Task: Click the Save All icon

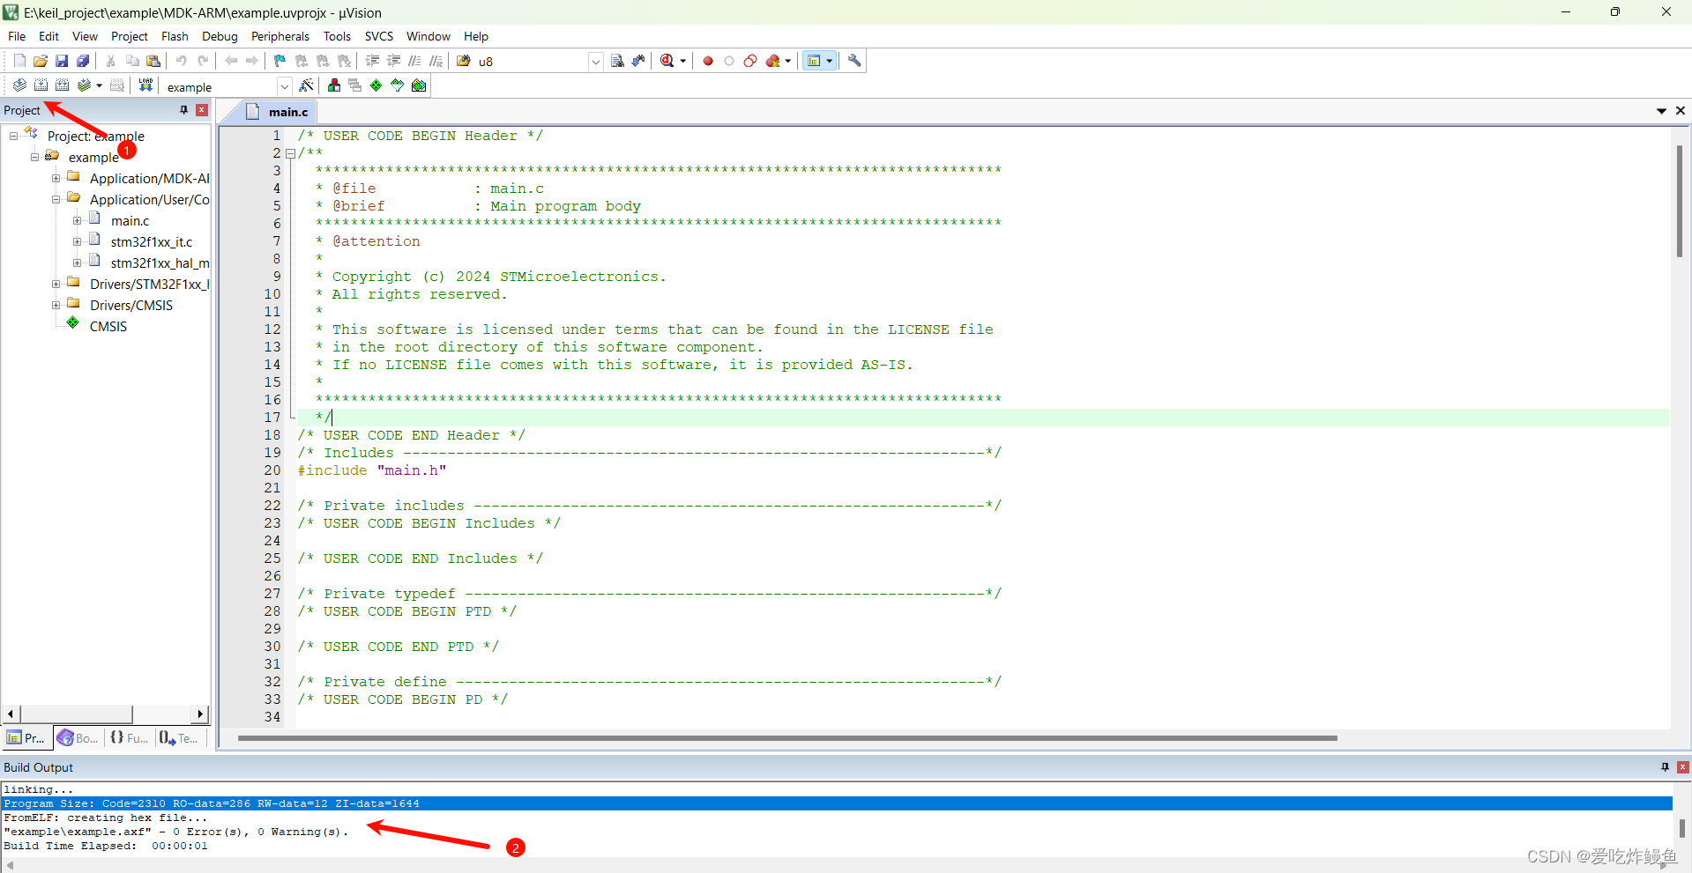Action: click(x=83, y=61)
